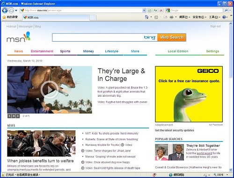This screenshot has height=178, width=234.
Task: Click the orange Web Search button
Action: [x=172, y=37]
